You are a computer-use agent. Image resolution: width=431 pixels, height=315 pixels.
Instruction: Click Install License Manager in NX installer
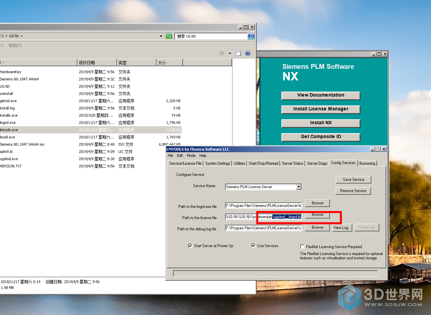coord(321,109)
